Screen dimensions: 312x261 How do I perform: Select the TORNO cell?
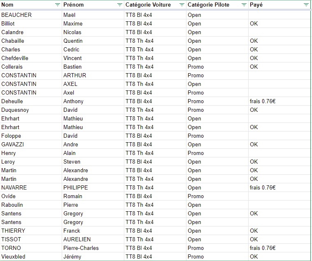(x=31, y=248)
